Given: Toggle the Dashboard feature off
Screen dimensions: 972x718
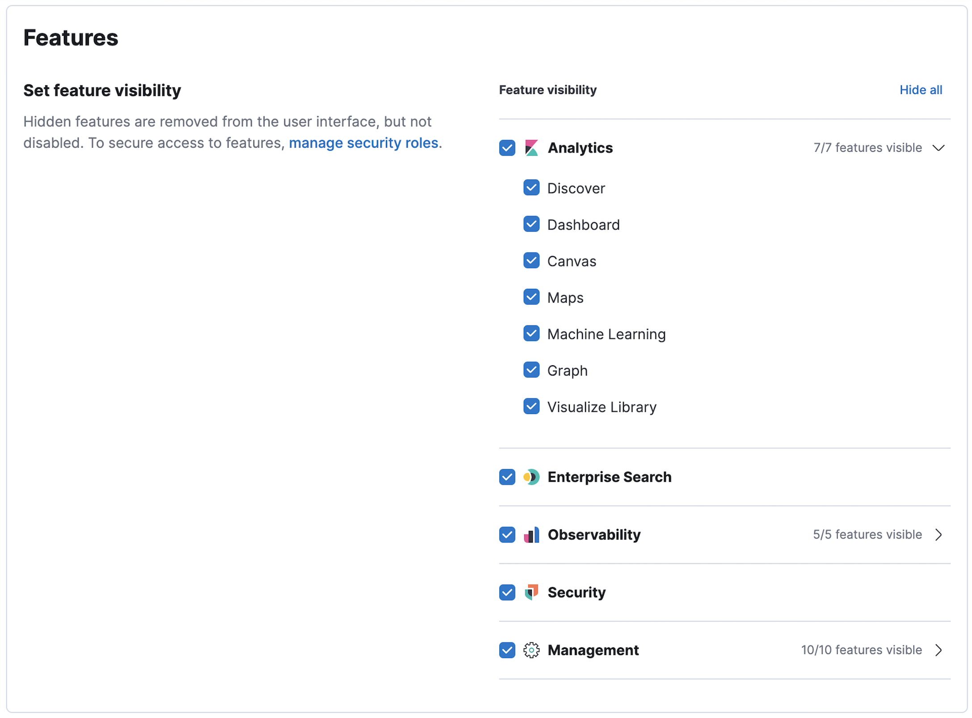Looking at the screenshot, I should (x=531, y=224).
